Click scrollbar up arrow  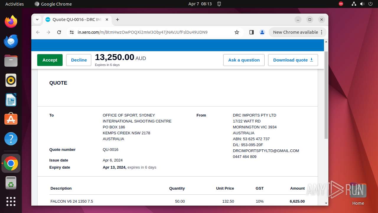pyautogui.click(x=326, y=42)
